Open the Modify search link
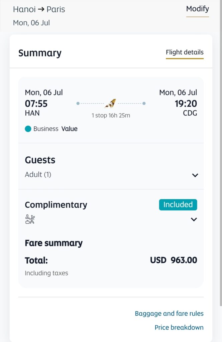222x342 pixels. coord(197,9)
